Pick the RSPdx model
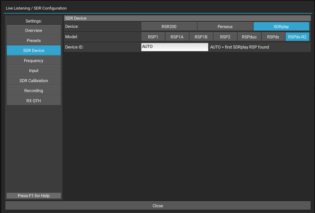The width and height of the screenshot is (315, 213). click(x=273, y=37)
